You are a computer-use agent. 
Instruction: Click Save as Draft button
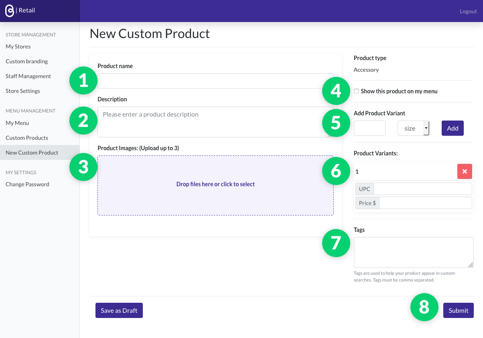pyautogui.click(x=119, y=310)
